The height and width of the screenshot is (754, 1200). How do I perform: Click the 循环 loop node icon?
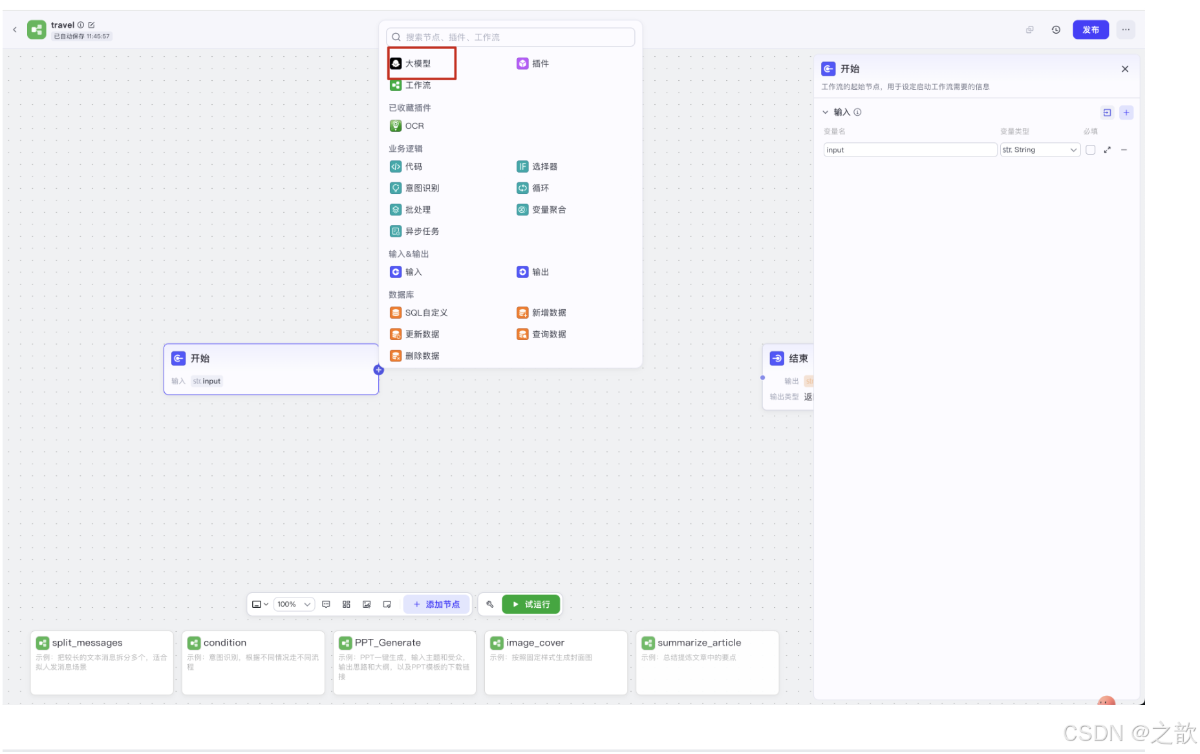pos(522,188)
